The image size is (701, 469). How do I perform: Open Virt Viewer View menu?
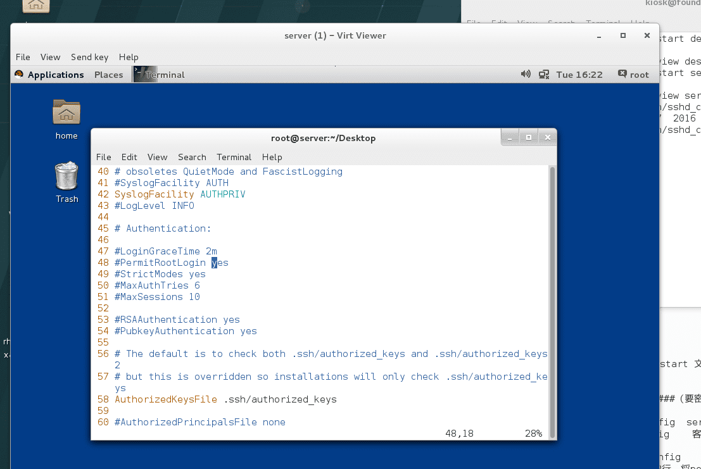tap(50, 57)
